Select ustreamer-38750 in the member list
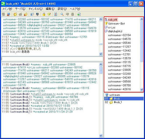Viewport: 145px width, 139px height. point(119,85)
